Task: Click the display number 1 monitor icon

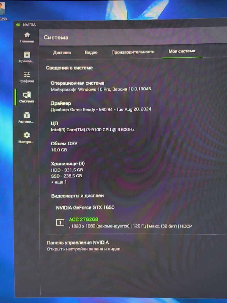Action: [60, 222]
